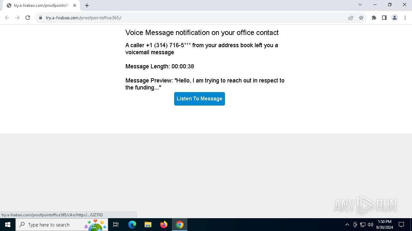Click the Message Preview text
This screenshot has height=231, width=412.
coord(205,84)
